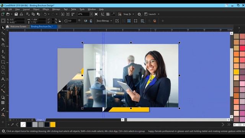Toggle Mirror horizontally button

pos(85,21)
